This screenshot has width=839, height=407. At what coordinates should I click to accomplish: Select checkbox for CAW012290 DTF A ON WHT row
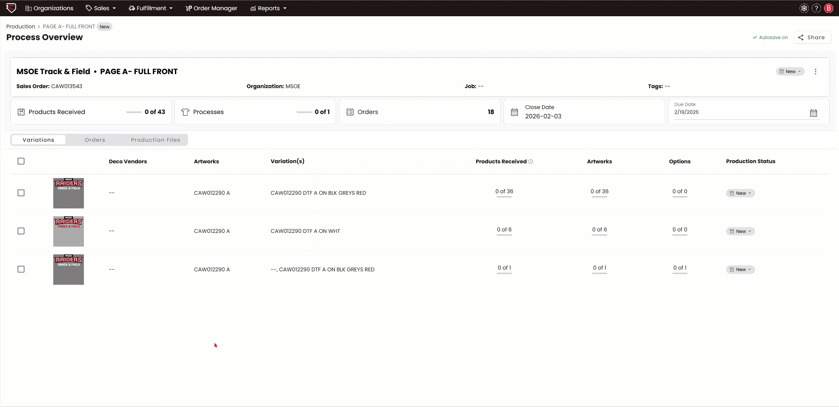click(x=21, y=231)
